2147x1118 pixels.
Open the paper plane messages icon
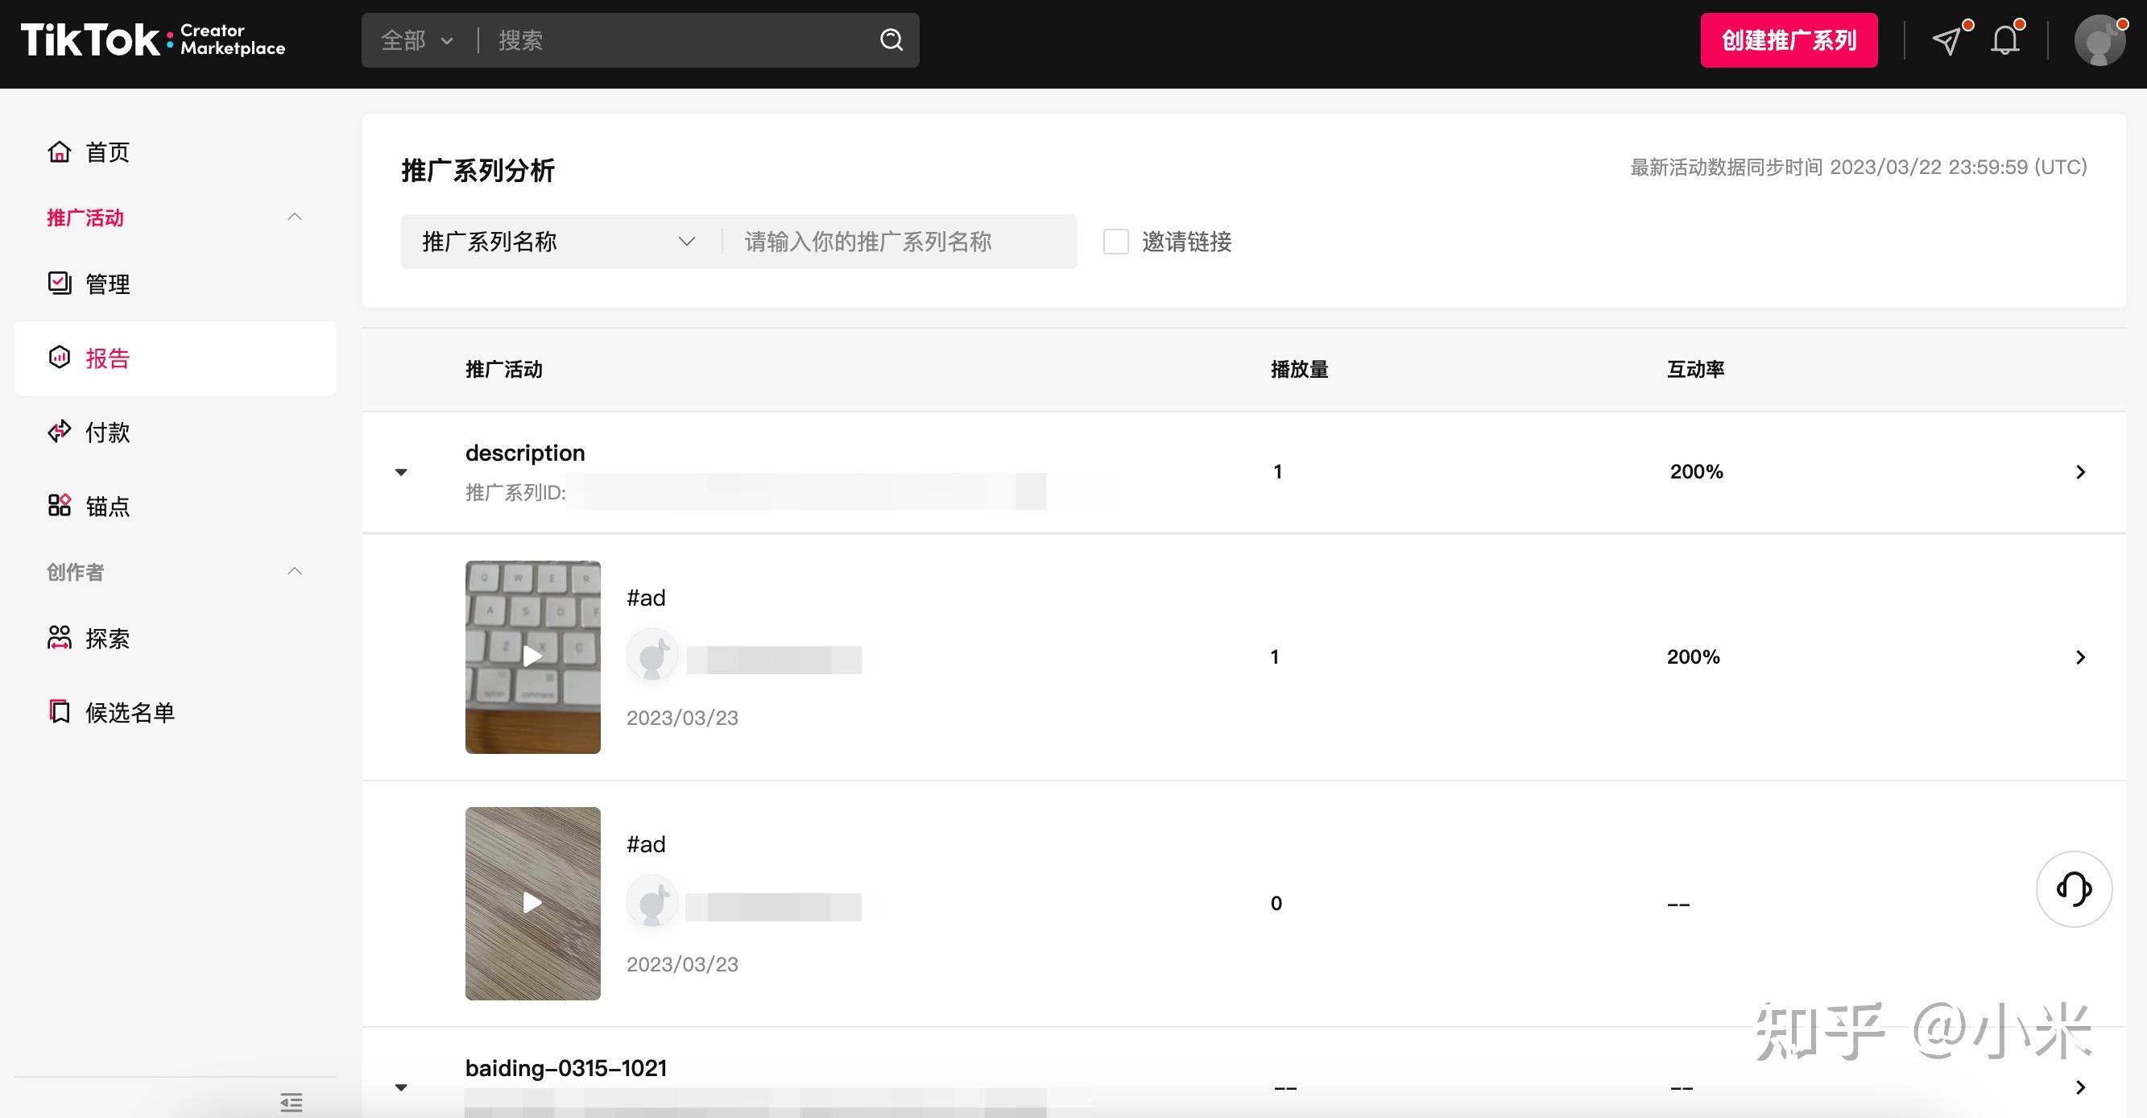pyautogui.click(x=1947, y=40)
